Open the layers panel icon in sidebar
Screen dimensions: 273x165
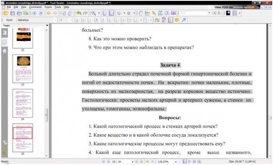click(5, 51)
